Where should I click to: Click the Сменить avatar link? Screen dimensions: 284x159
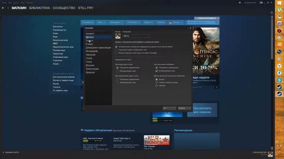pos(118,42)
